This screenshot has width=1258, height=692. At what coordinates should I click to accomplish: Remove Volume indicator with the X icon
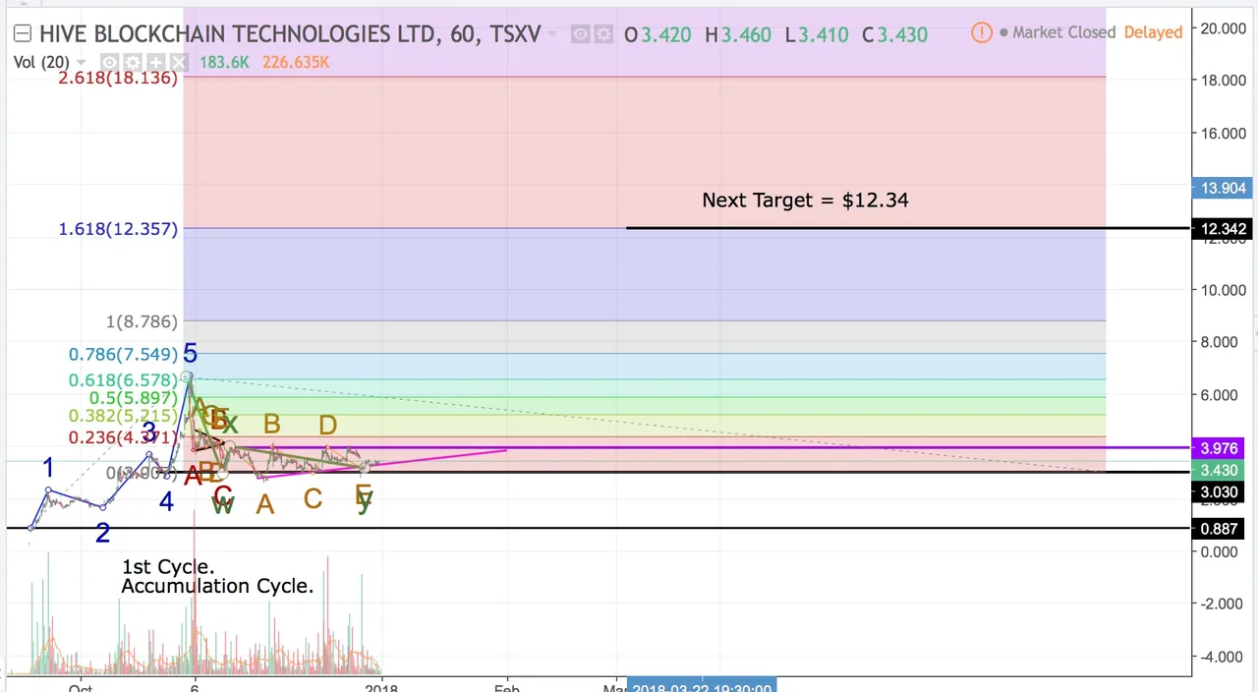[x=177, y=63]
